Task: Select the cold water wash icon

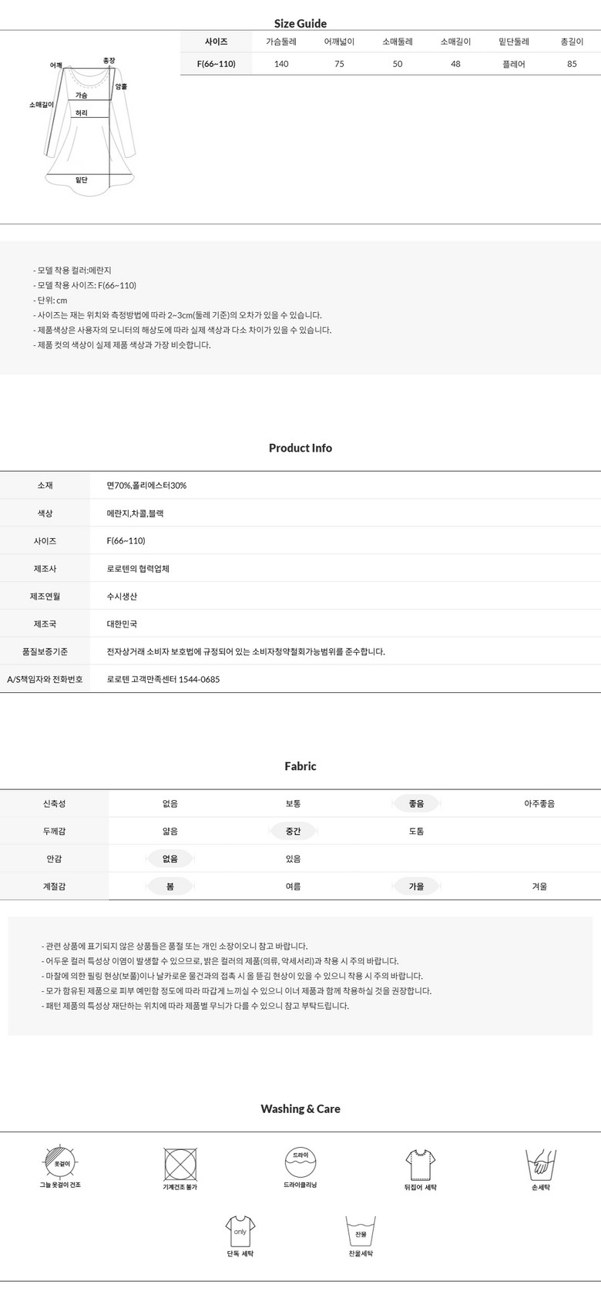Action: 361,1231
